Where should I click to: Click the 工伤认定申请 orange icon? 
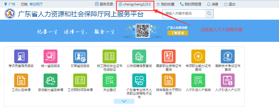[21, 80]
